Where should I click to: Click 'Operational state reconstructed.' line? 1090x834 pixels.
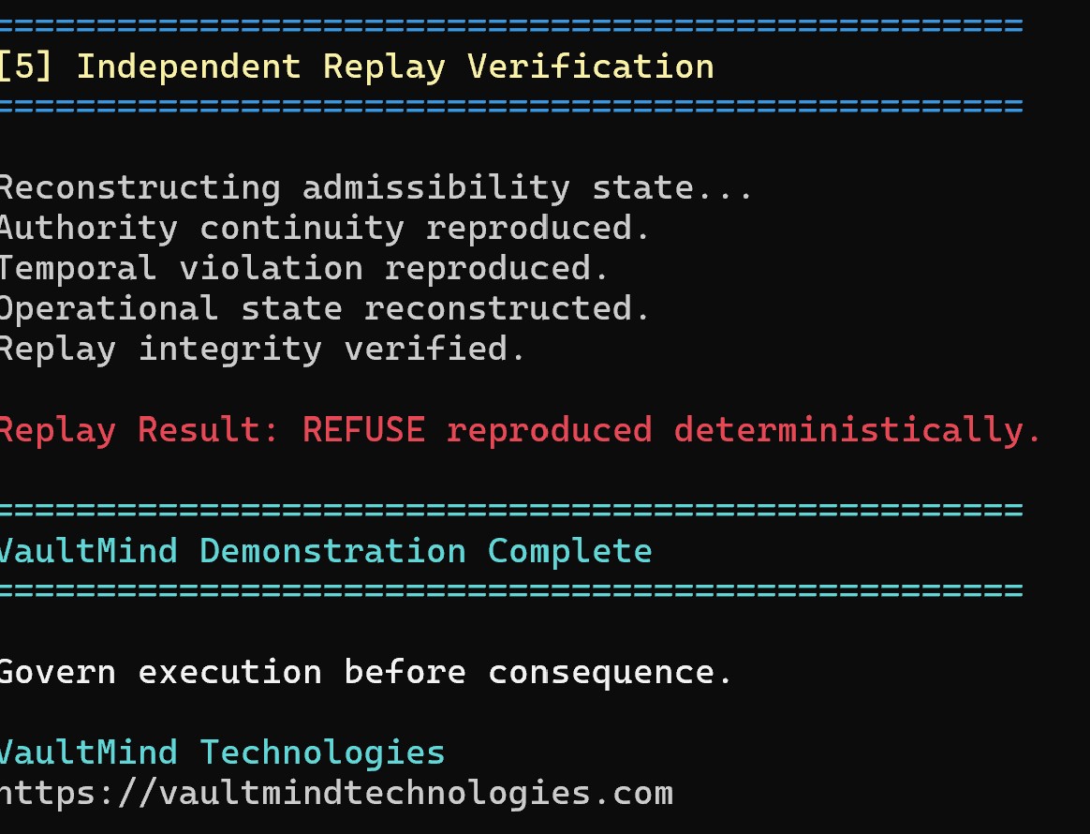[325, 309]
